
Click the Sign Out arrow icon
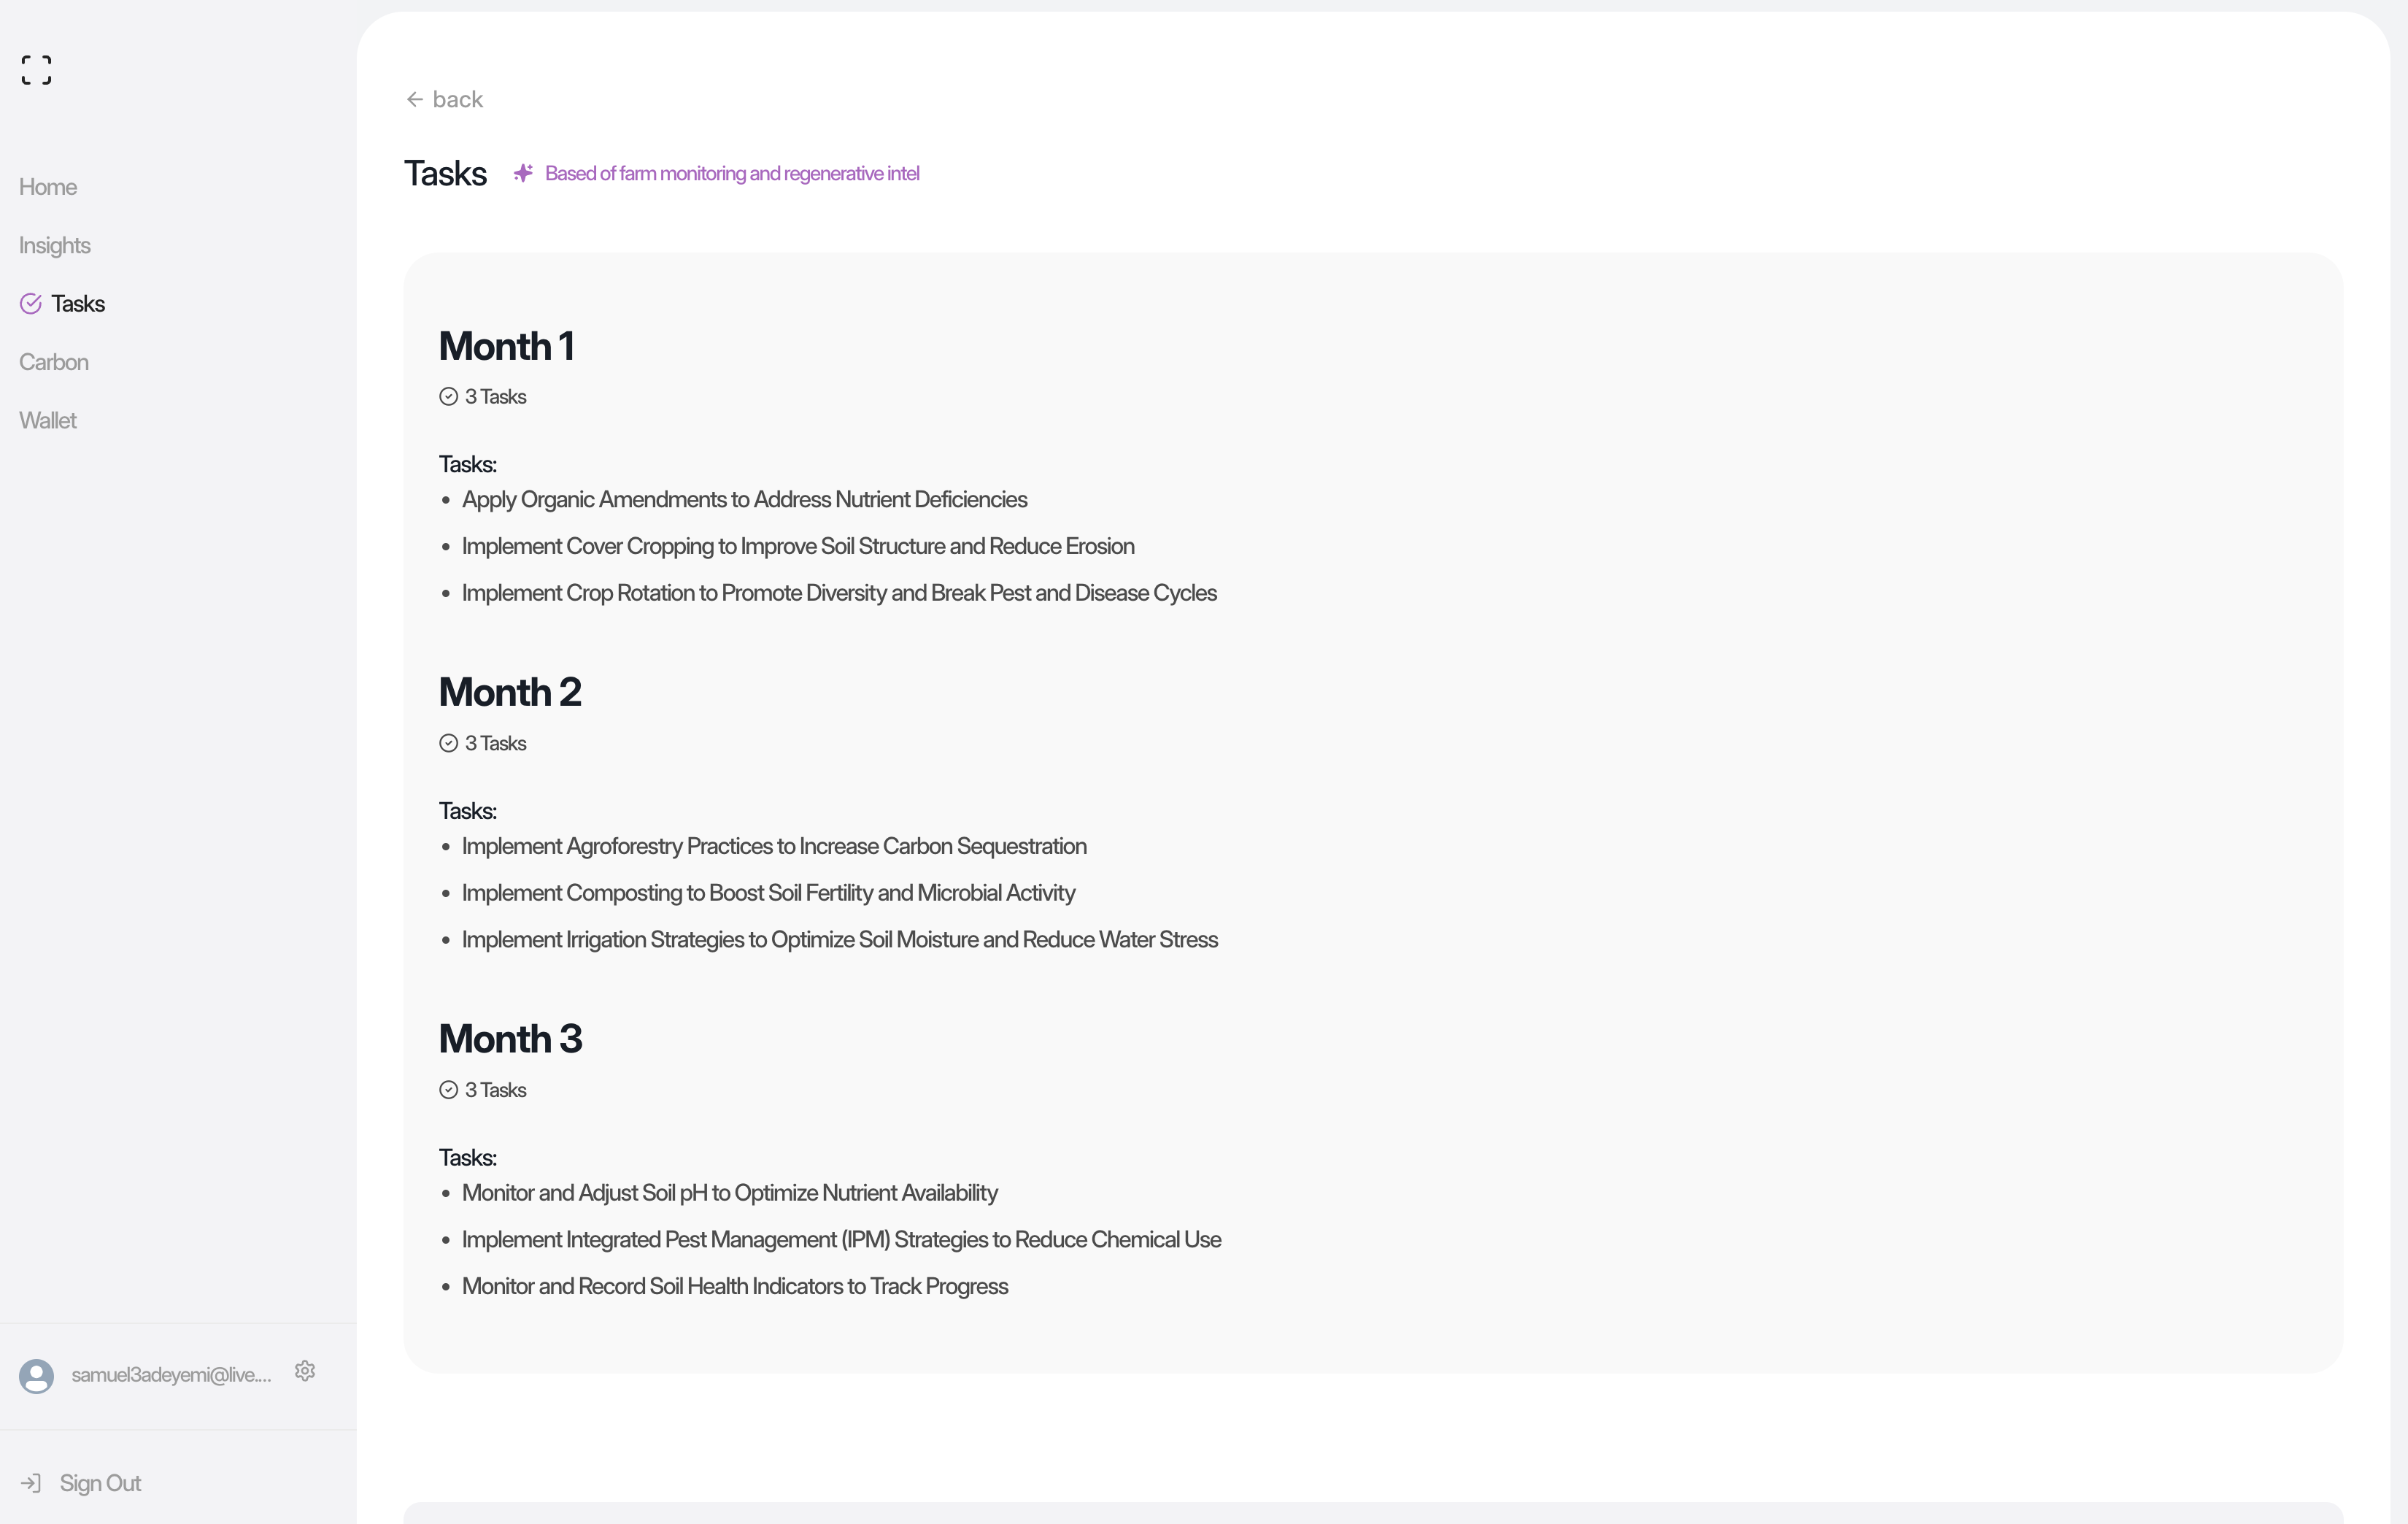pyautogui.click(x=31, y=1483)
